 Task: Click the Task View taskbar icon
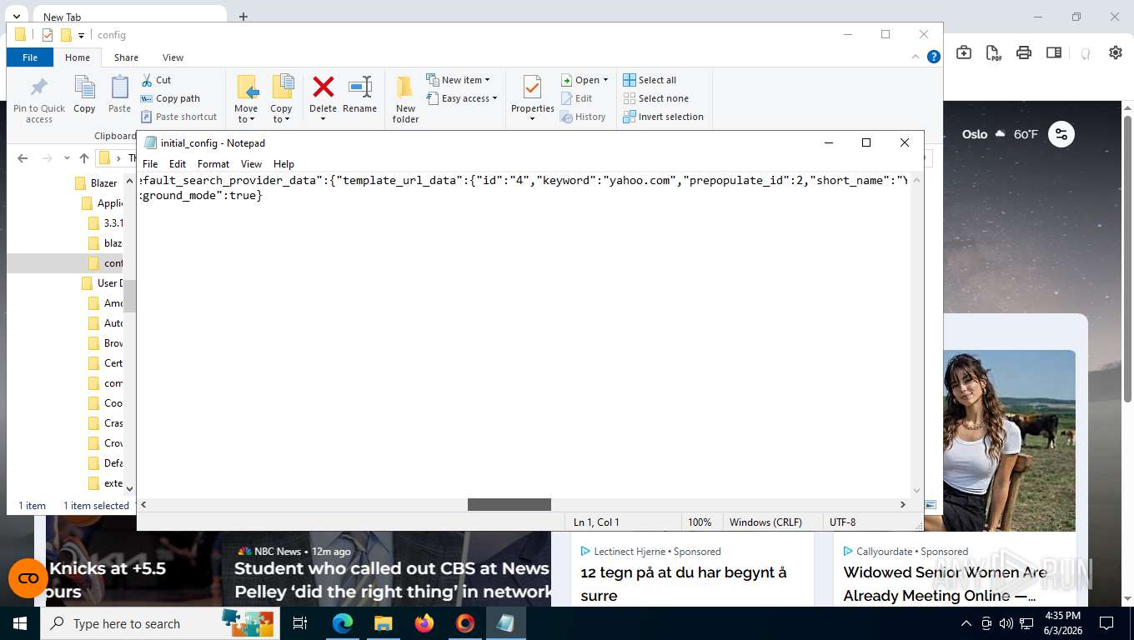pyautogui.click(x=300, y=623)
